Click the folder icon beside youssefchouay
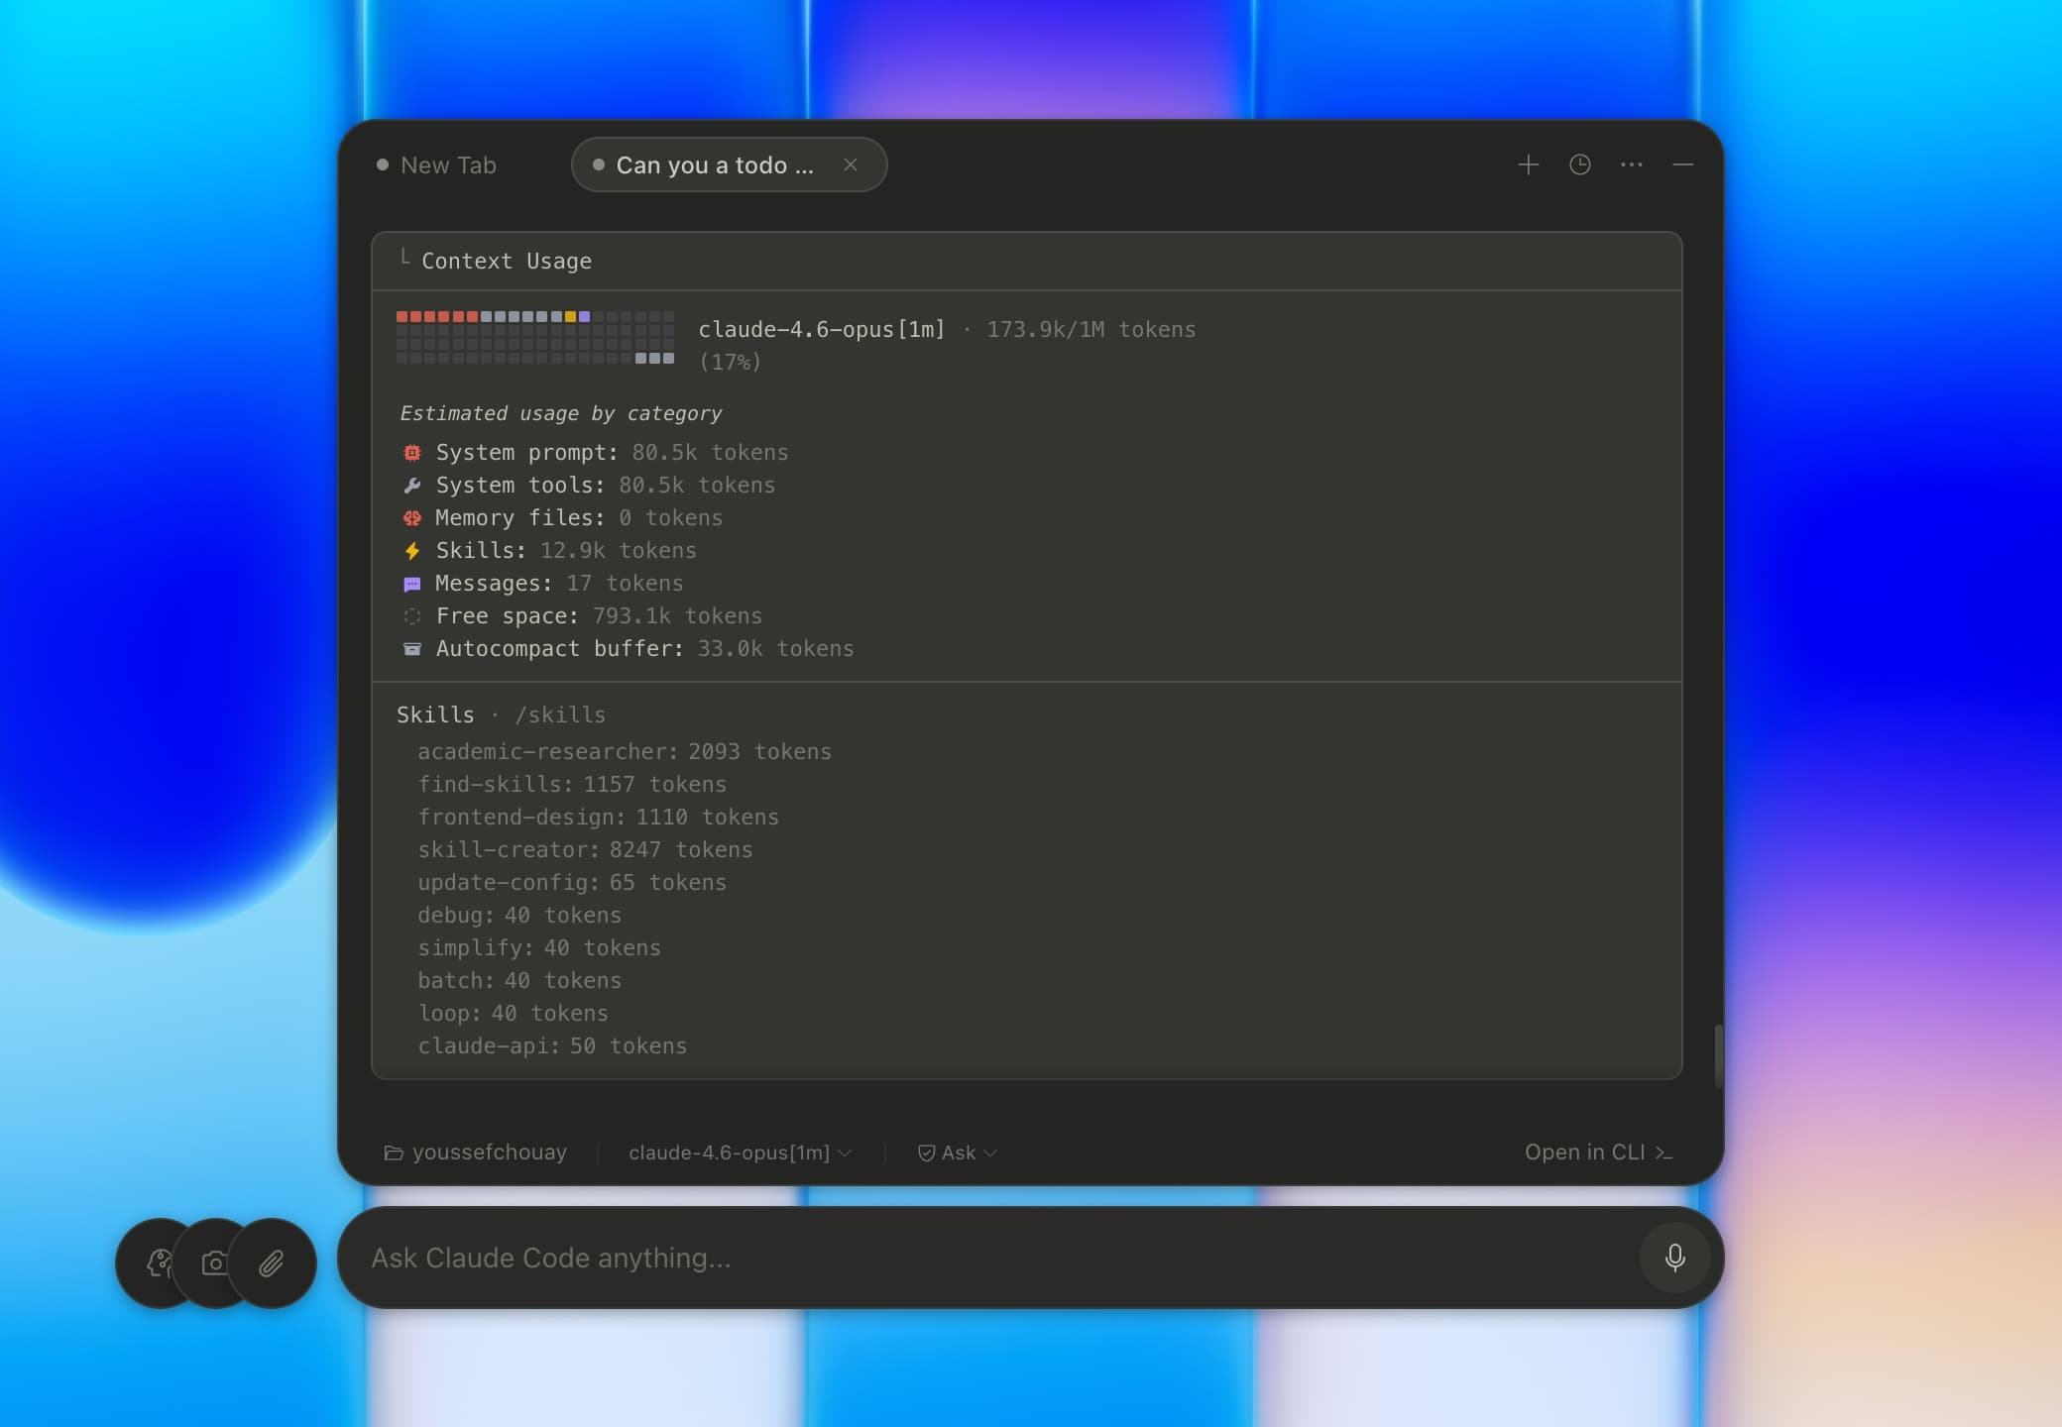The height and width of the screenshot is (1427, 2062). point(394,1153)
